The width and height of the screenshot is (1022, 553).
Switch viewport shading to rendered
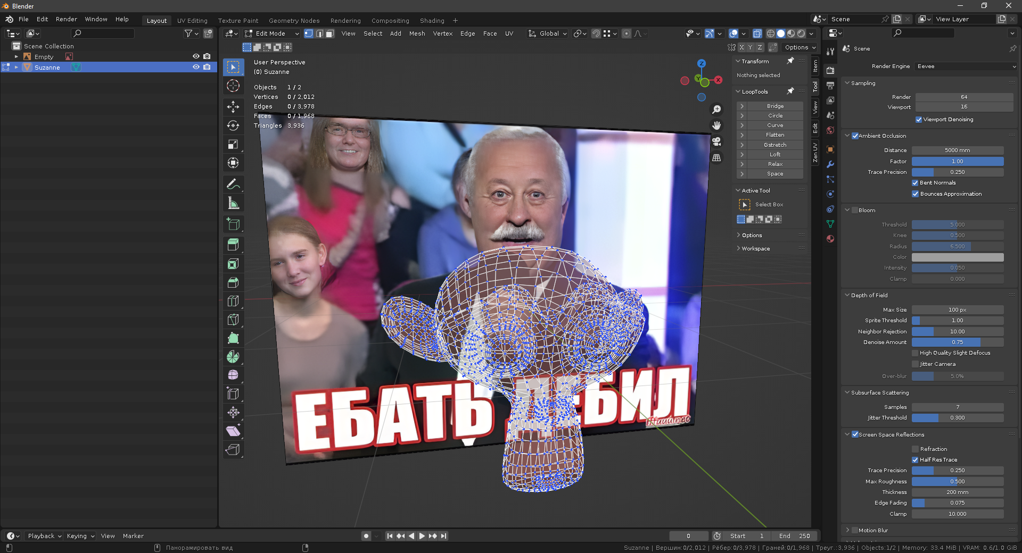click(801, 33)
